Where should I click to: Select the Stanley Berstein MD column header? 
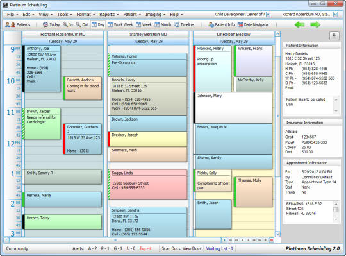tap(148, 35)
